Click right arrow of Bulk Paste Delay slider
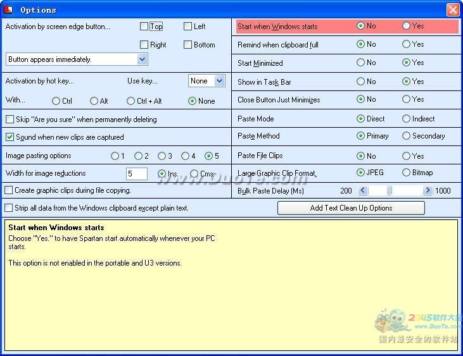463x356 pixels. (428, 191)
